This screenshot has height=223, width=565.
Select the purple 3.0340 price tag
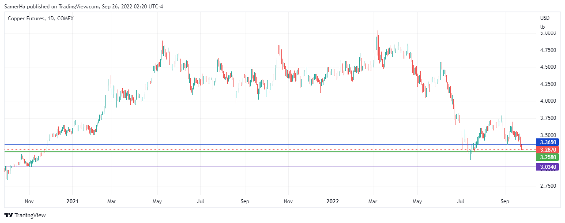[547, 167]
